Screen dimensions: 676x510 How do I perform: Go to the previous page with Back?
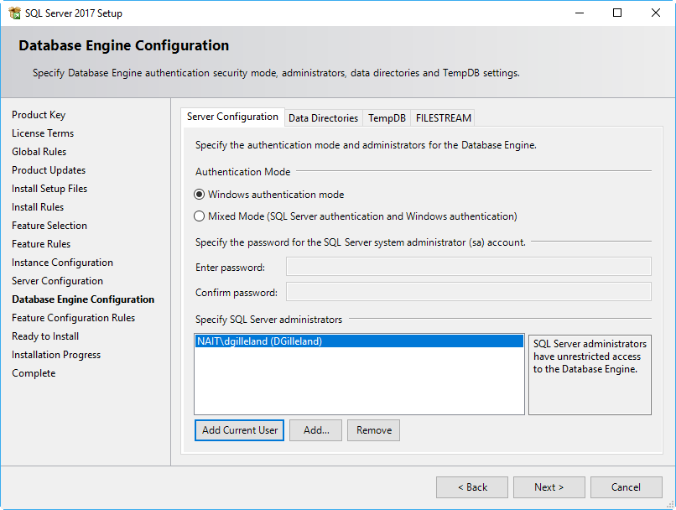pos(472,487)
